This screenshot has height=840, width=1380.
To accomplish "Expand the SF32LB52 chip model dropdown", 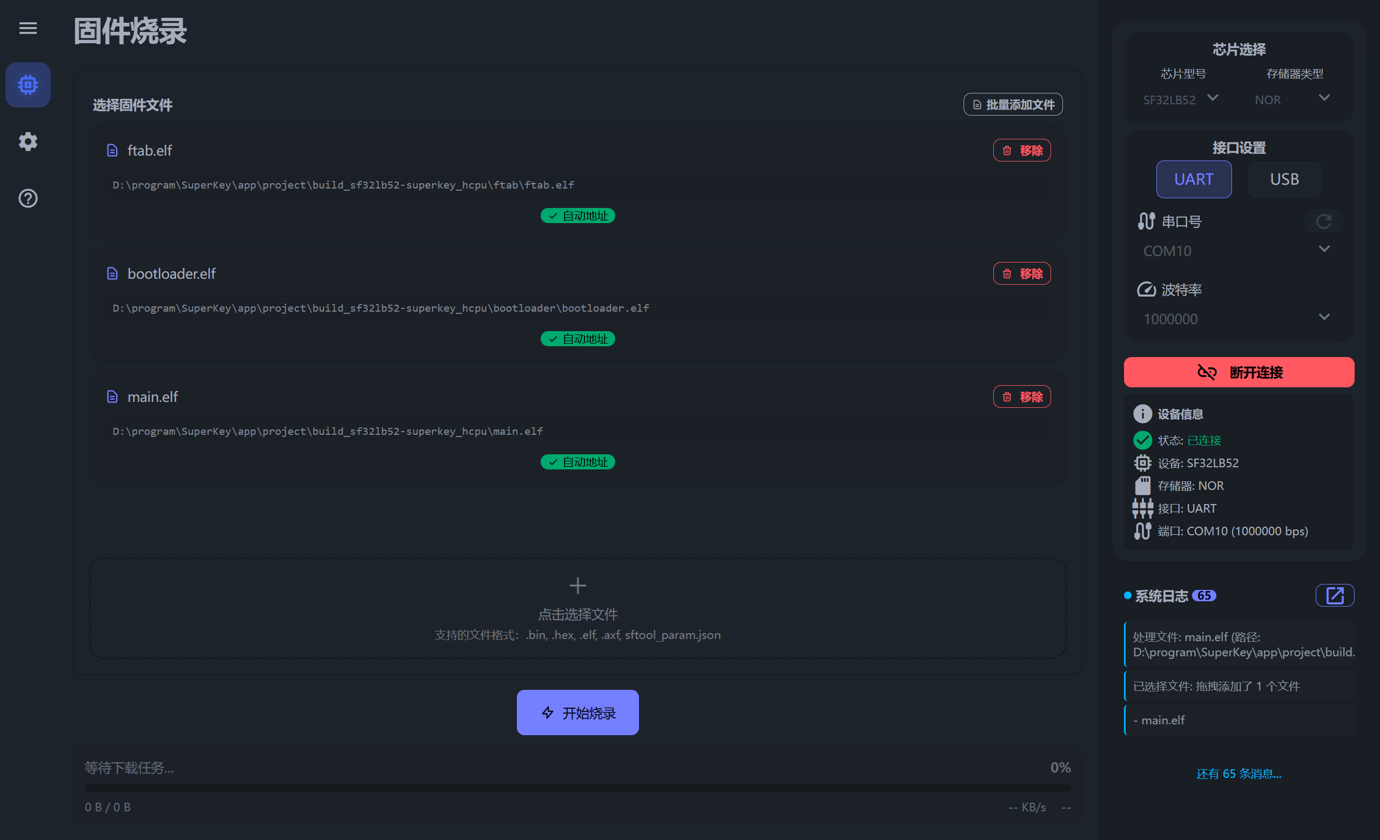I will point(1181,99).
